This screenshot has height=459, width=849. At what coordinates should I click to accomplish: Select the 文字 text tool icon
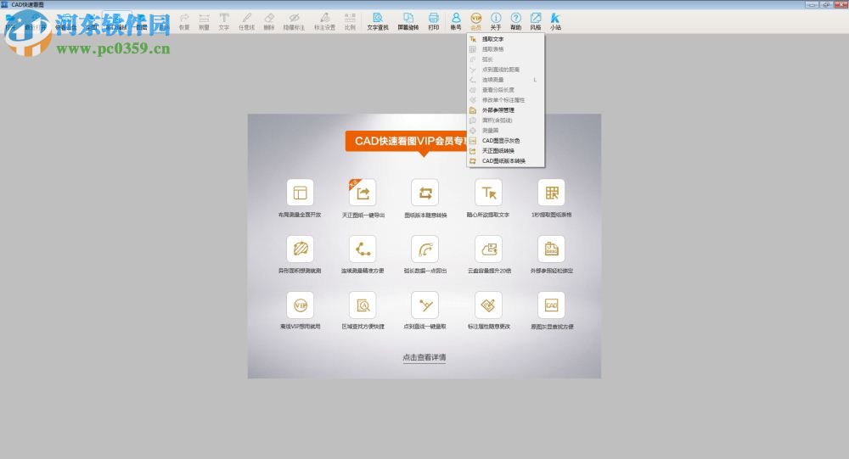223,21
